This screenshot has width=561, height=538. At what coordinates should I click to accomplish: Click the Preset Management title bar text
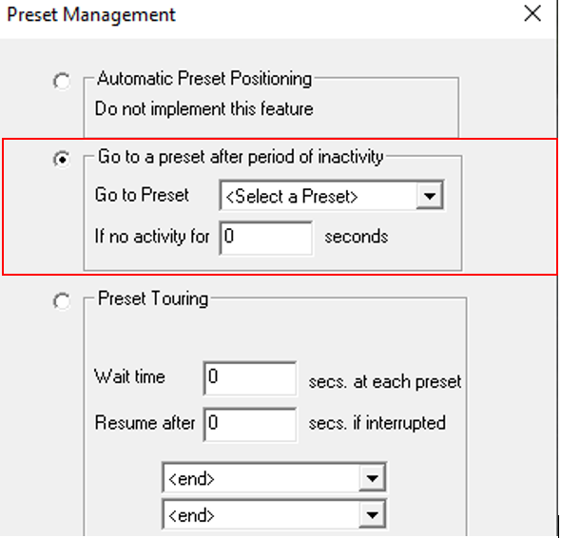click(x=91, y=15)
